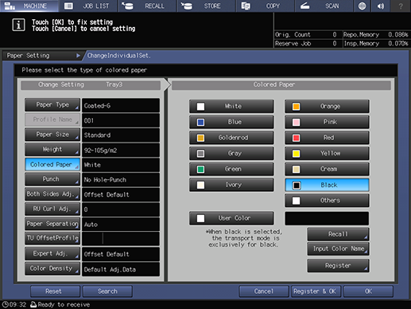Open the Paper Type setting
Screen dimensions: 411x309
click(x=52, y=105)
